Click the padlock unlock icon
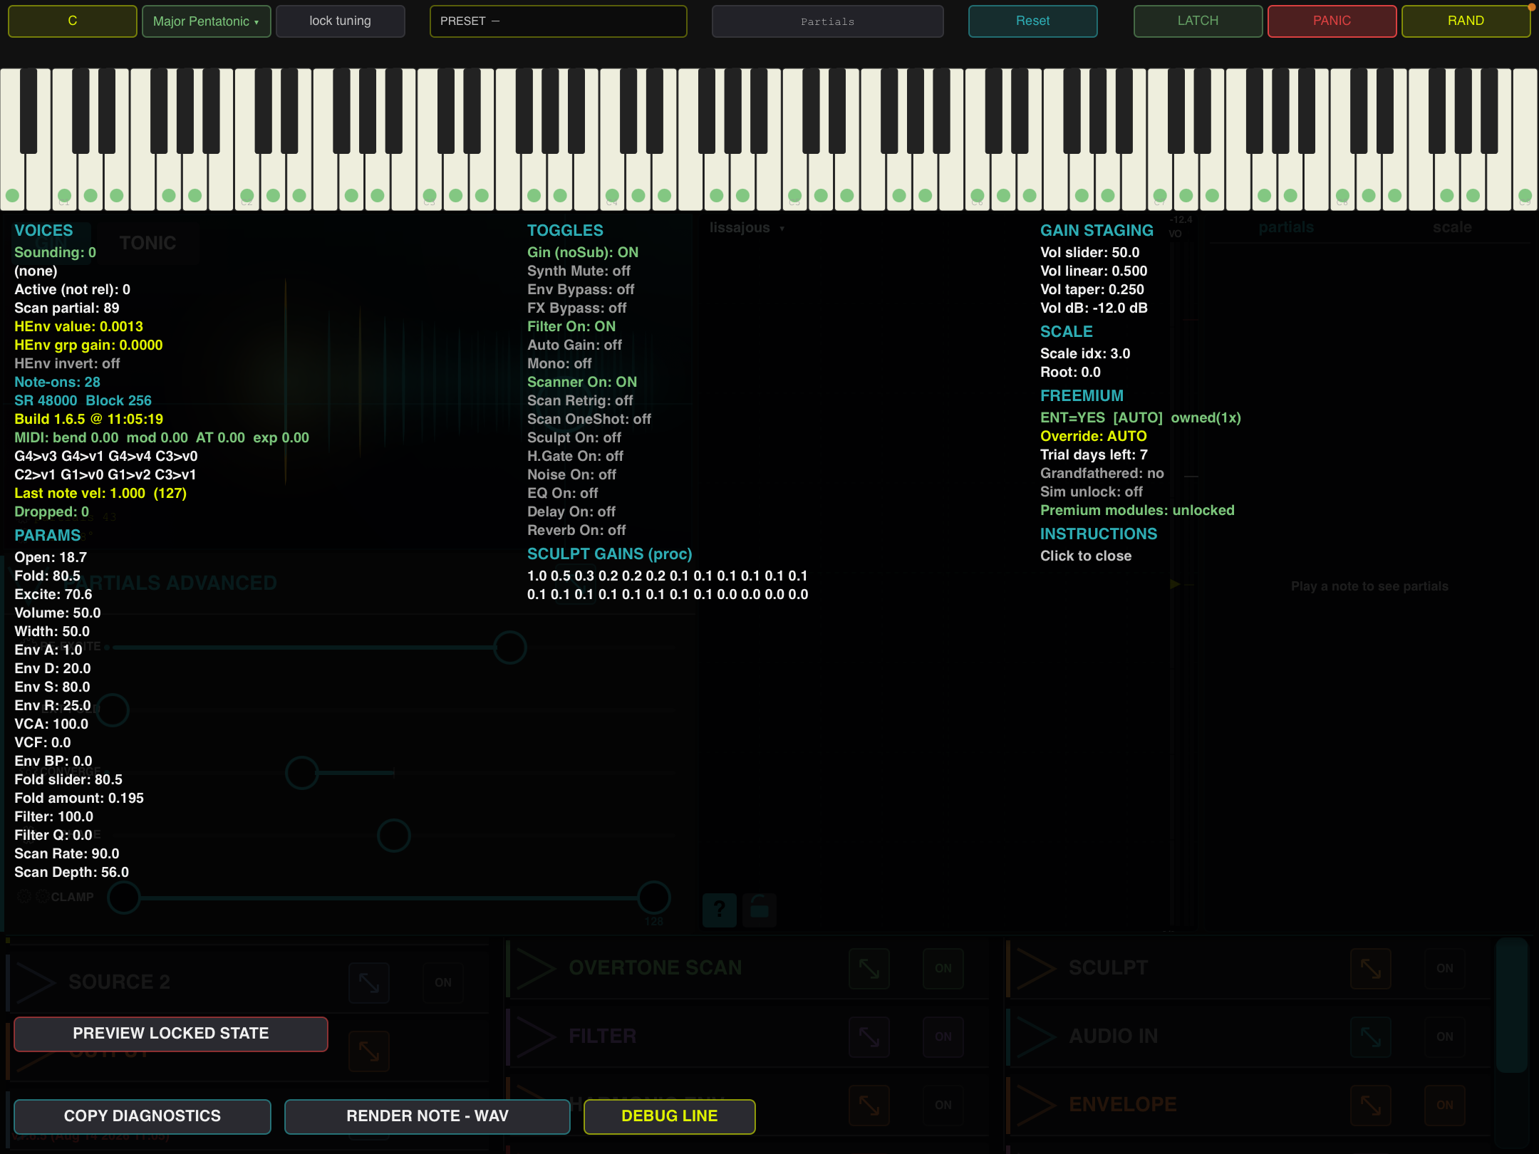The width and height of the screenshot is (1539, 1154). [x=760, y=910]
